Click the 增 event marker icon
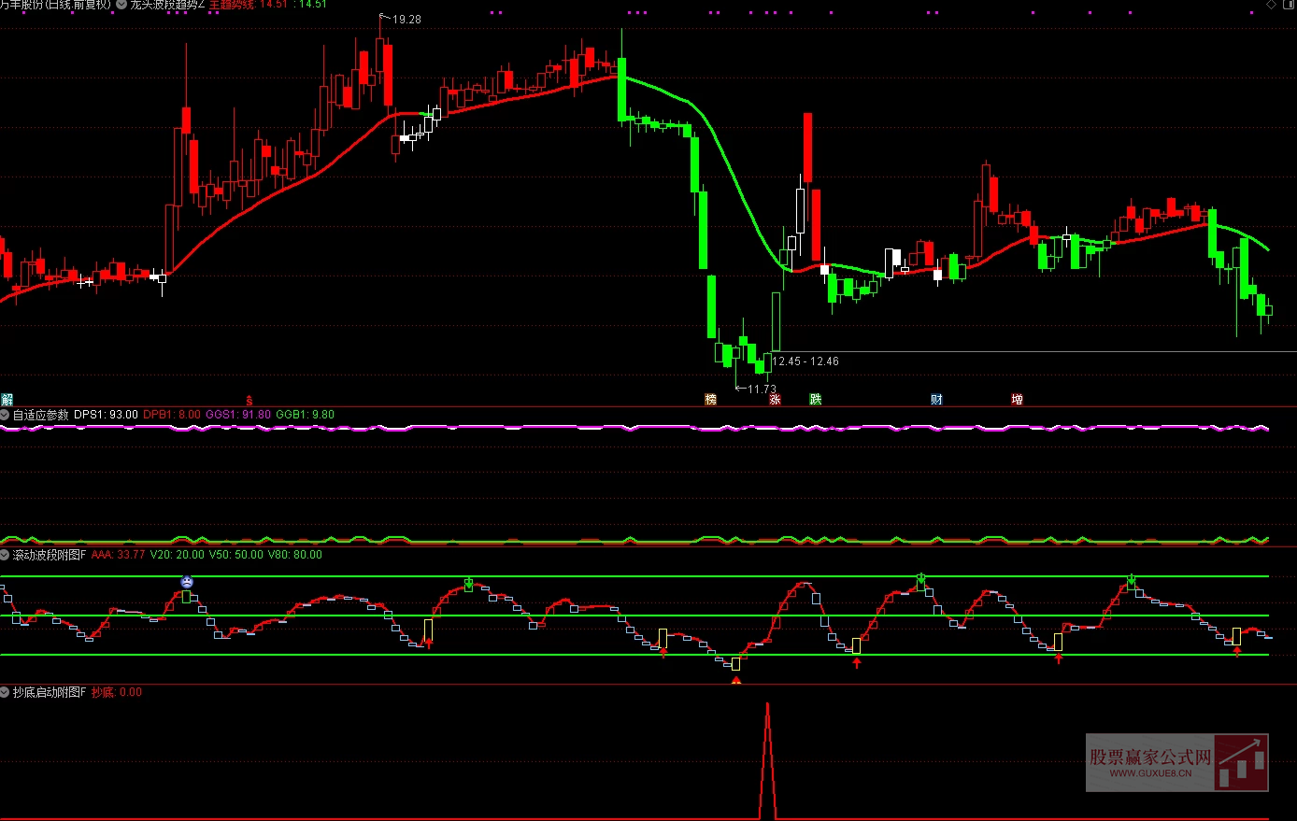 click(x=1017, y=400)
